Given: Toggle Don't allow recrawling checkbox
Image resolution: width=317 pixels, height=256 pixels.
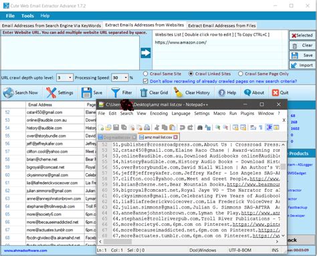Looking at the screenshot, I should pyautogui.click(x=145, y=81).
